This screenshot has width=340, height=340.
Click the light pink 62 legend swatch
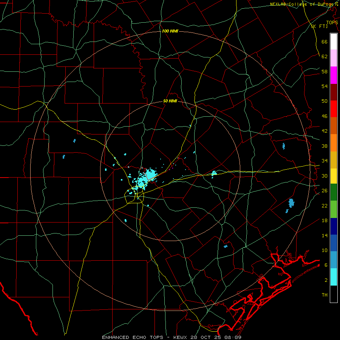(x=334, y=58)
